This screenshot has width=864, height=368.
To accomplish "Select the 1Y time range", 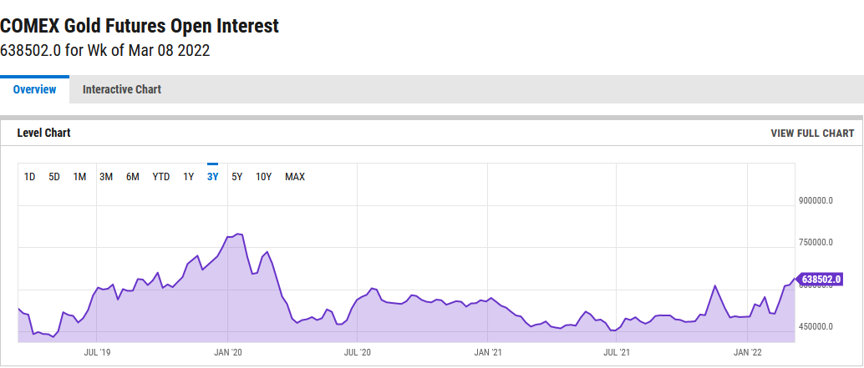I will (x=189, y=177).
